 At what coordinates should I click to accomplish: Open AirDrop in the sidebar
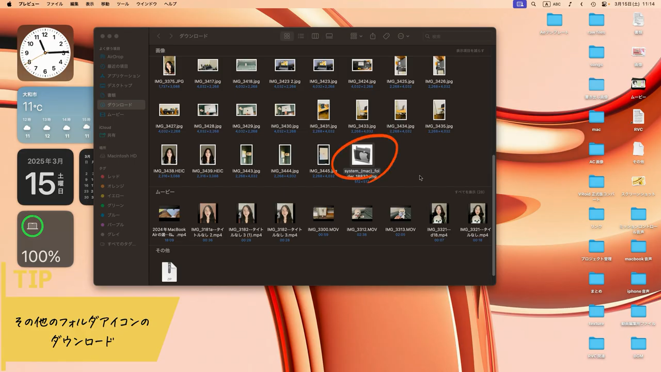click(115, 57)
